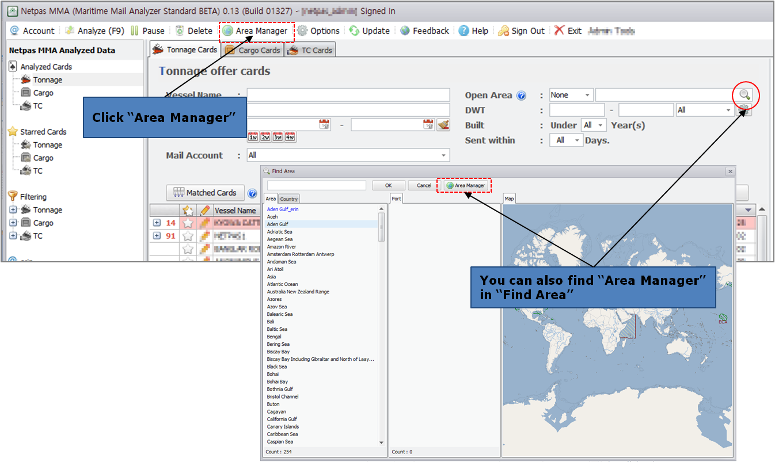This screenshot has height=462, width=775.
Task: Click Cancel in the Find Area dialog
Action: click(x=424, y=185)
